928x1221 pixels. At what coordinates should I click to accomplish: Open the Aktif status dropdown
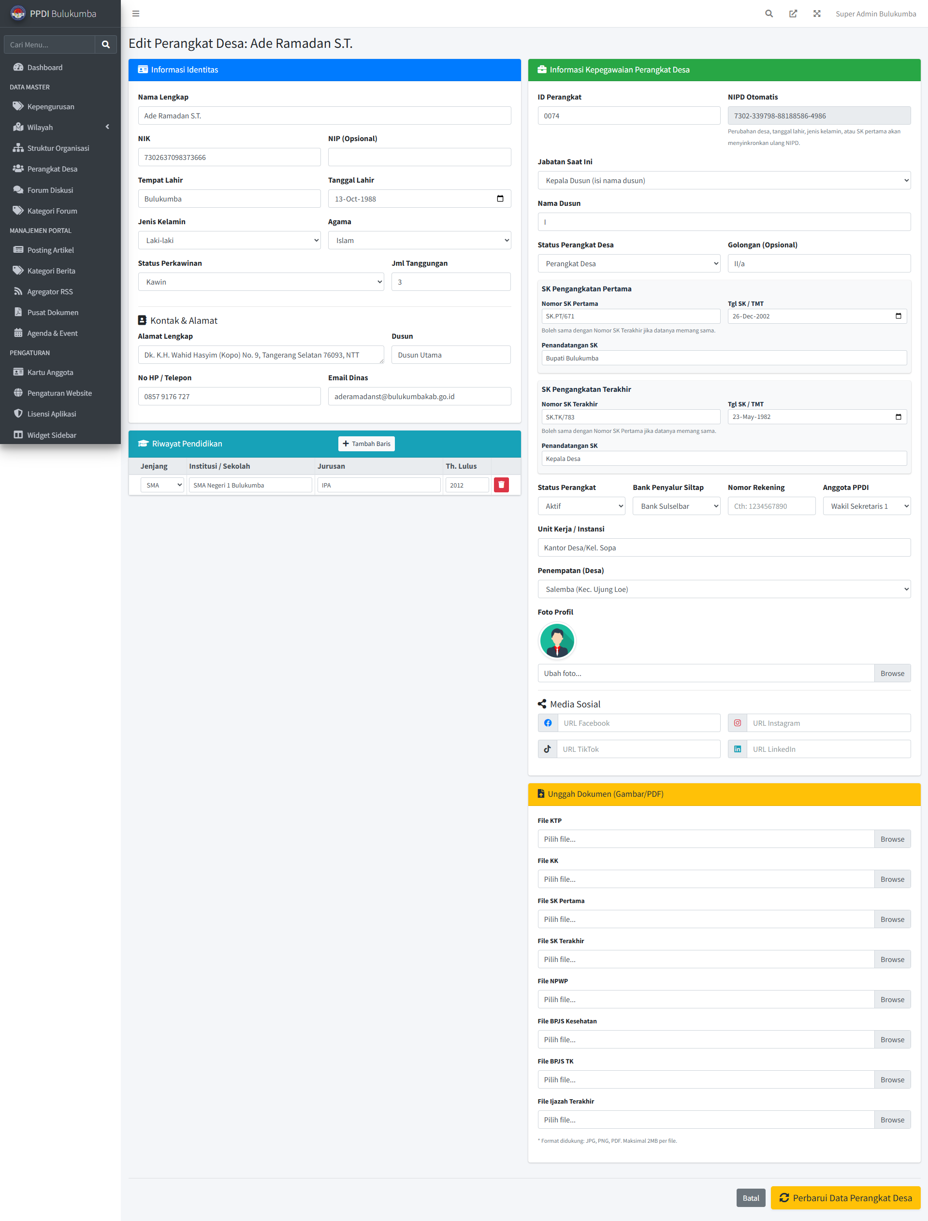[581, 506]
